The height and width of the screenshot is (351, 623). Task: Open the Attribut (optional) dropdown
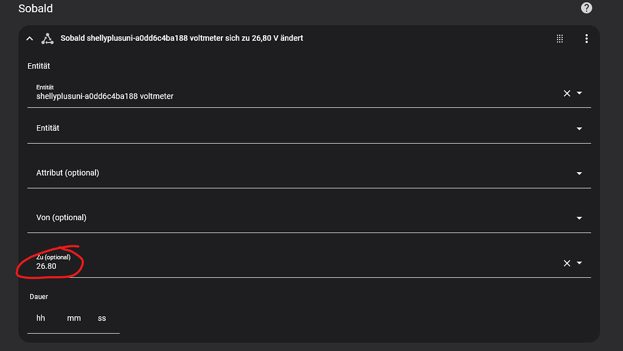[579, 173]
